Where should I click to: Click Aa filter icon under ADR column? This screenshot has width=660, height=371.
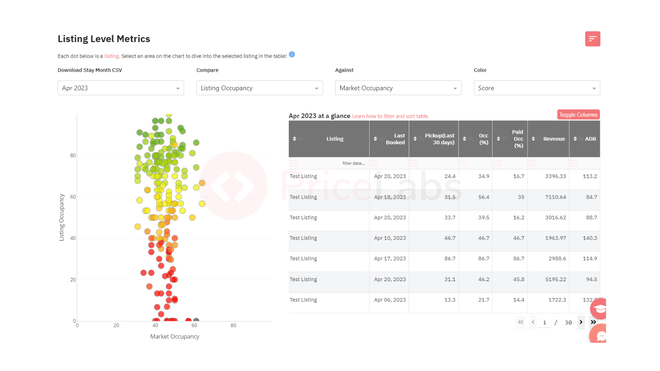[574, 163]
